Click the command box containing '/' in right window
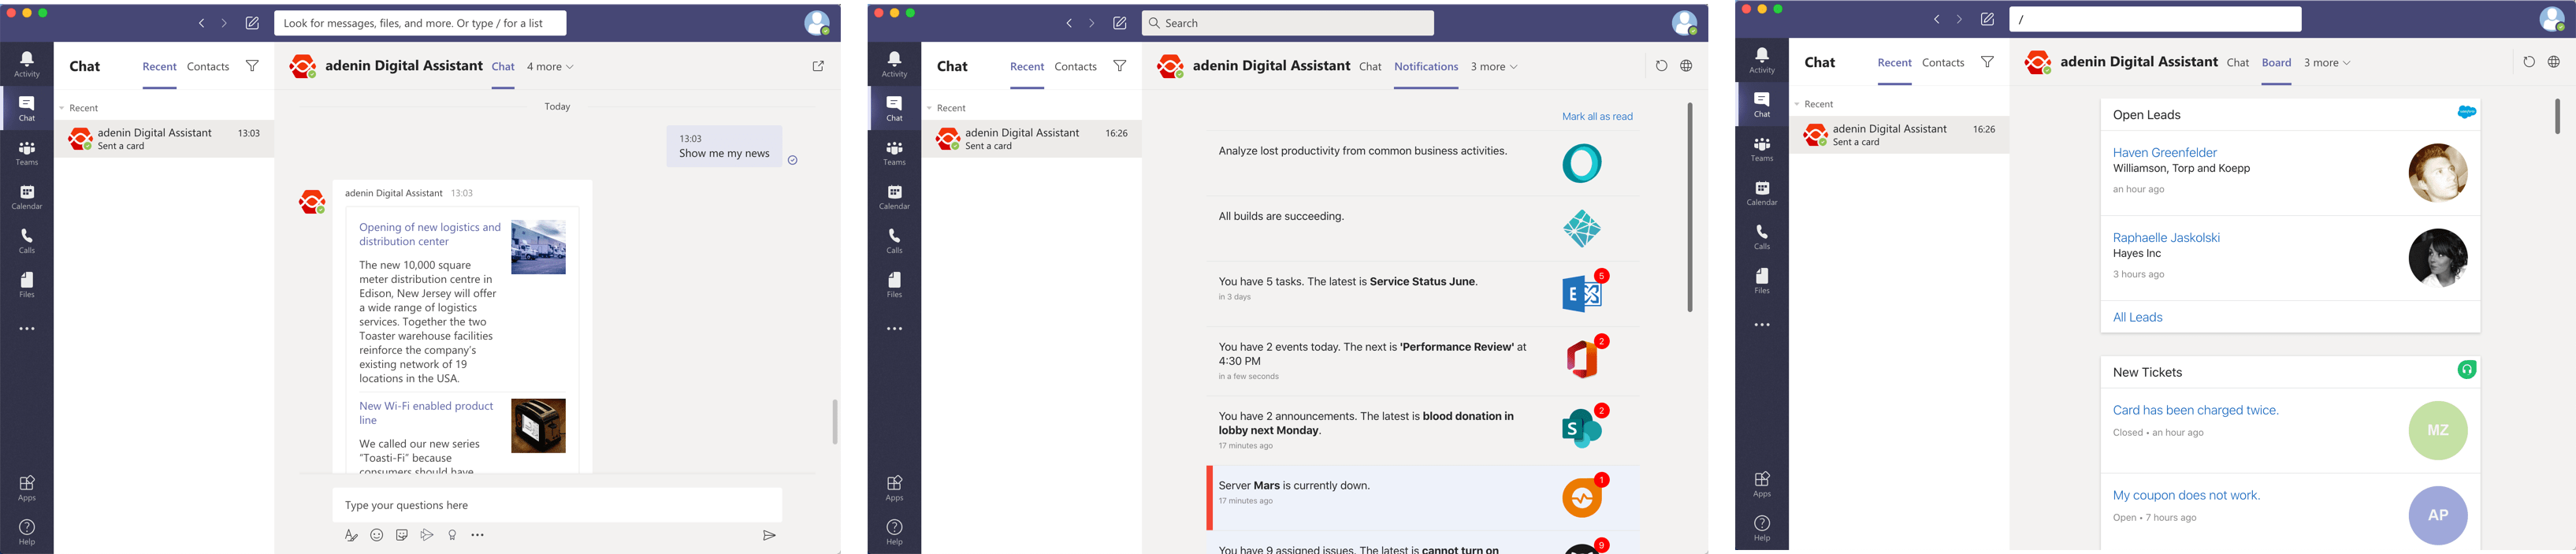 click(2155, 19)
